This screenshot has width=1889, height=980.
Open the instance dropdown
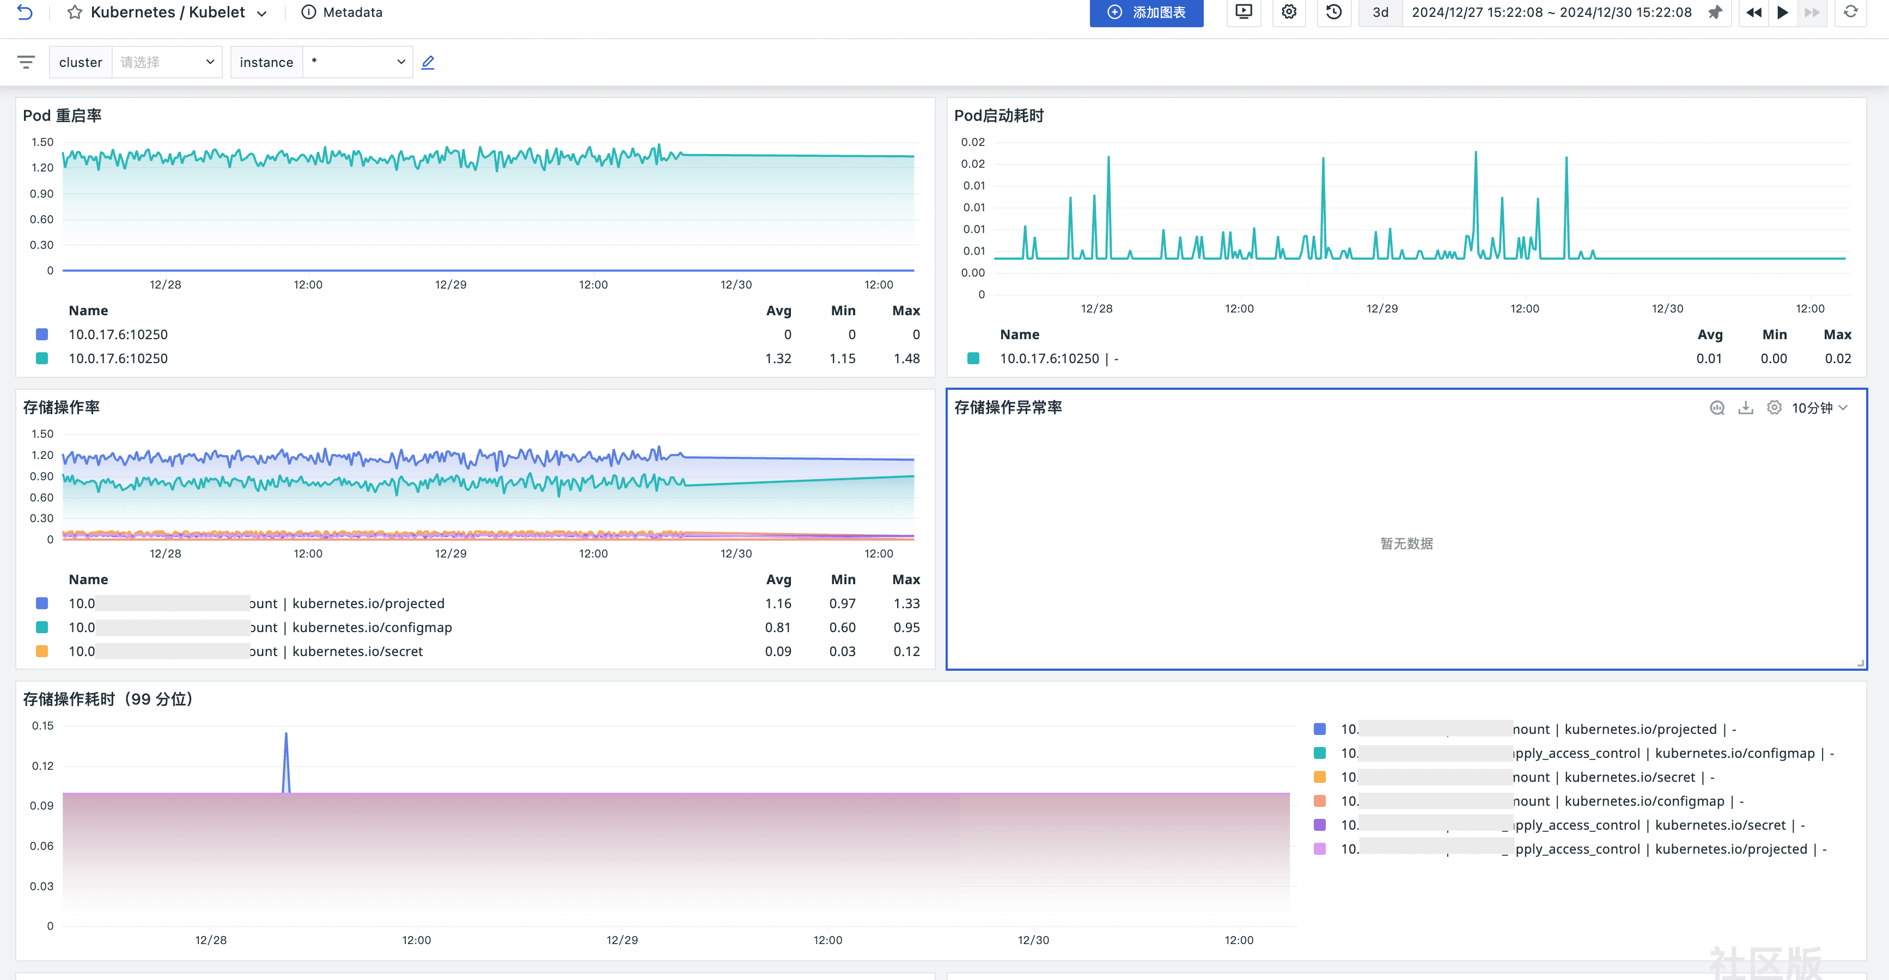coord(357,62)
